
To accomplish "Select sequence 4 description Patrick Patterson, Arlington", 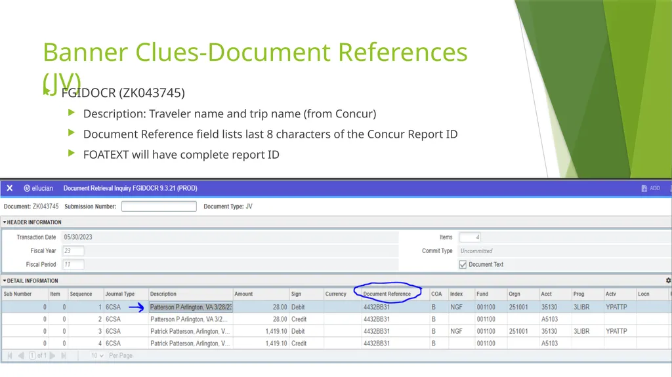I will point(190,343).
